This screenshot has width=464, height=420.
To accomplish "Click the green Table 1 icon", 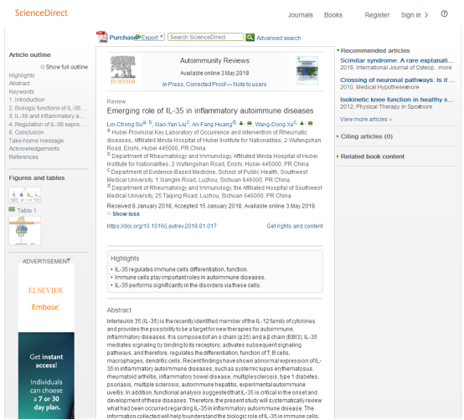I will (x=12, y=210).
